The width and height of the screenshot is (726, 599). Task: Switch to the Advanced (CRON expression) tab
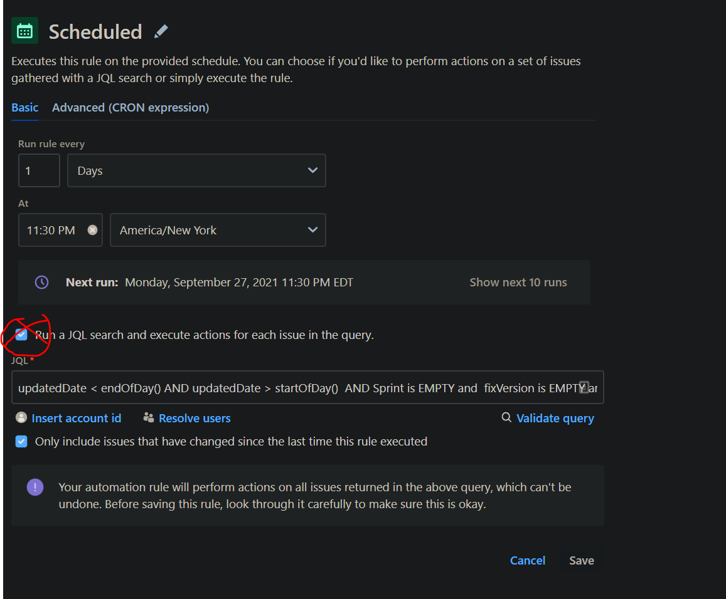[x=131, y=107]
